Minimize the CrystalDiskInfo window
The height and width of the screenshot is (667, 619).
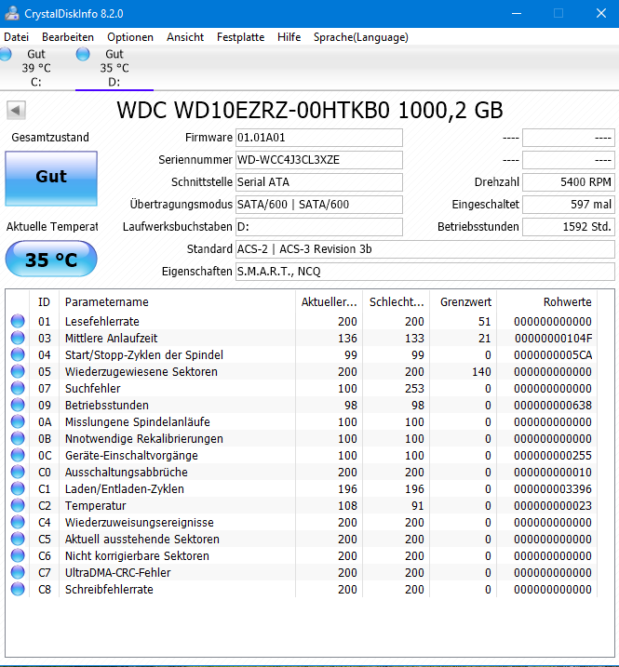click(x=517, y=14)
